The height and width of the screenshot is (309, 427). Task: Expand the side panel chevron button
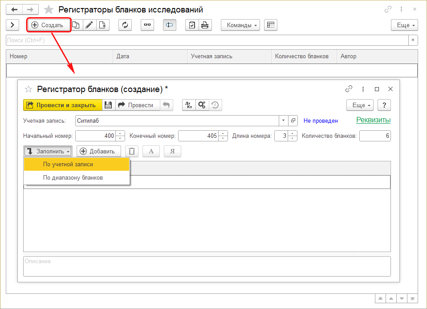pos(12,25)
